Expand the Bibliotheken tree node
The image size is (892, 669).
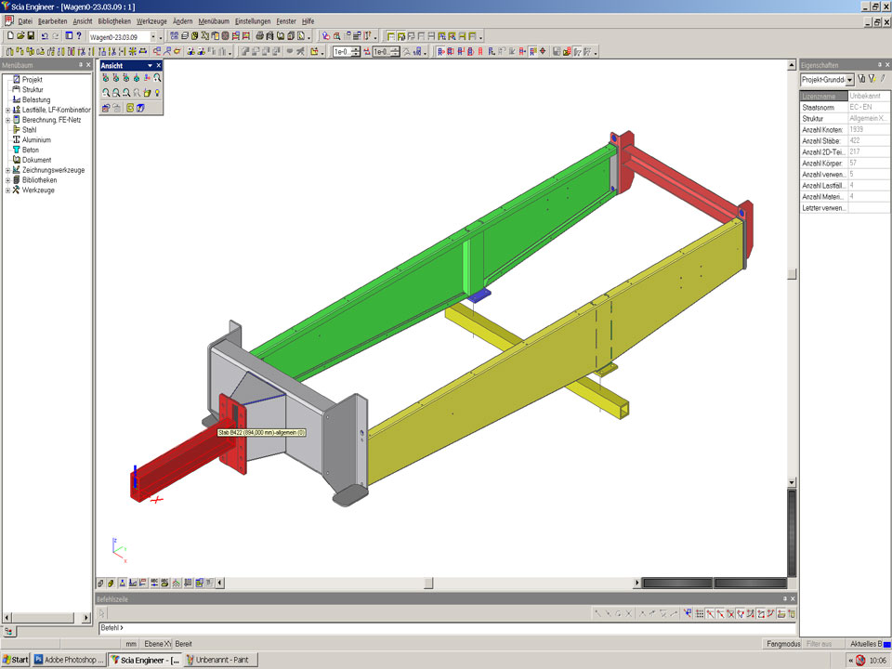point(7,180)
